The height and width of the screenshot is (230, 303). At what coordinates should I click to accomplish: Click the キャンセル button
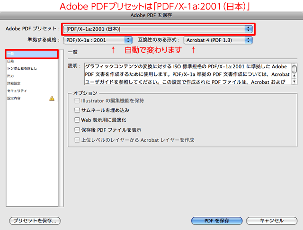tap(272, 221)
